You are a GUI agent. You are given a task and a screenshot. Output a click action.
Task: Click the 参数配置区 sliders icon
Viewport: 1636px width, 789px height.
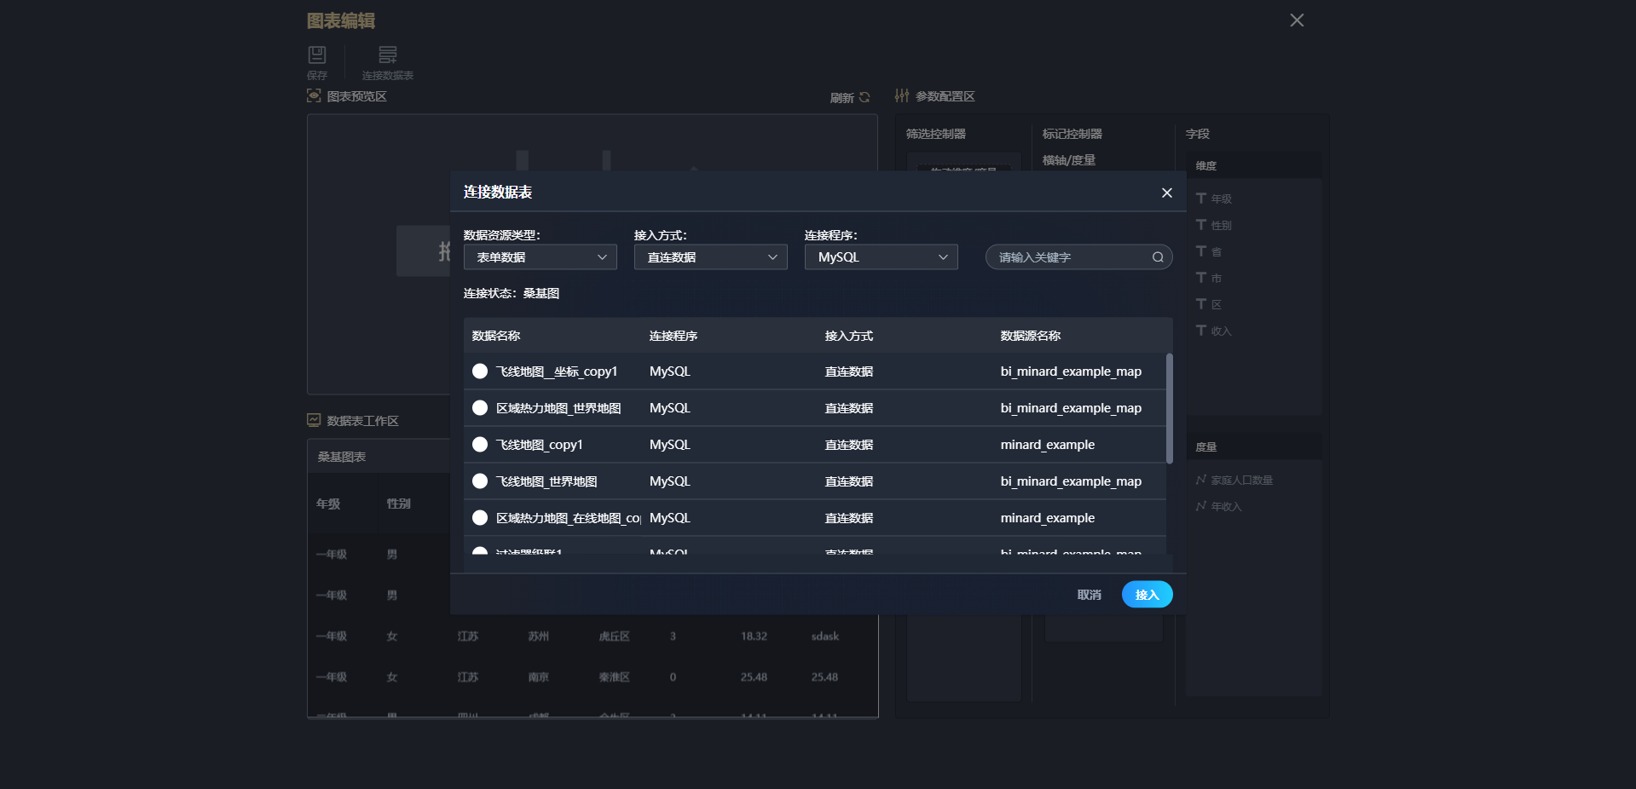point(902,95)
